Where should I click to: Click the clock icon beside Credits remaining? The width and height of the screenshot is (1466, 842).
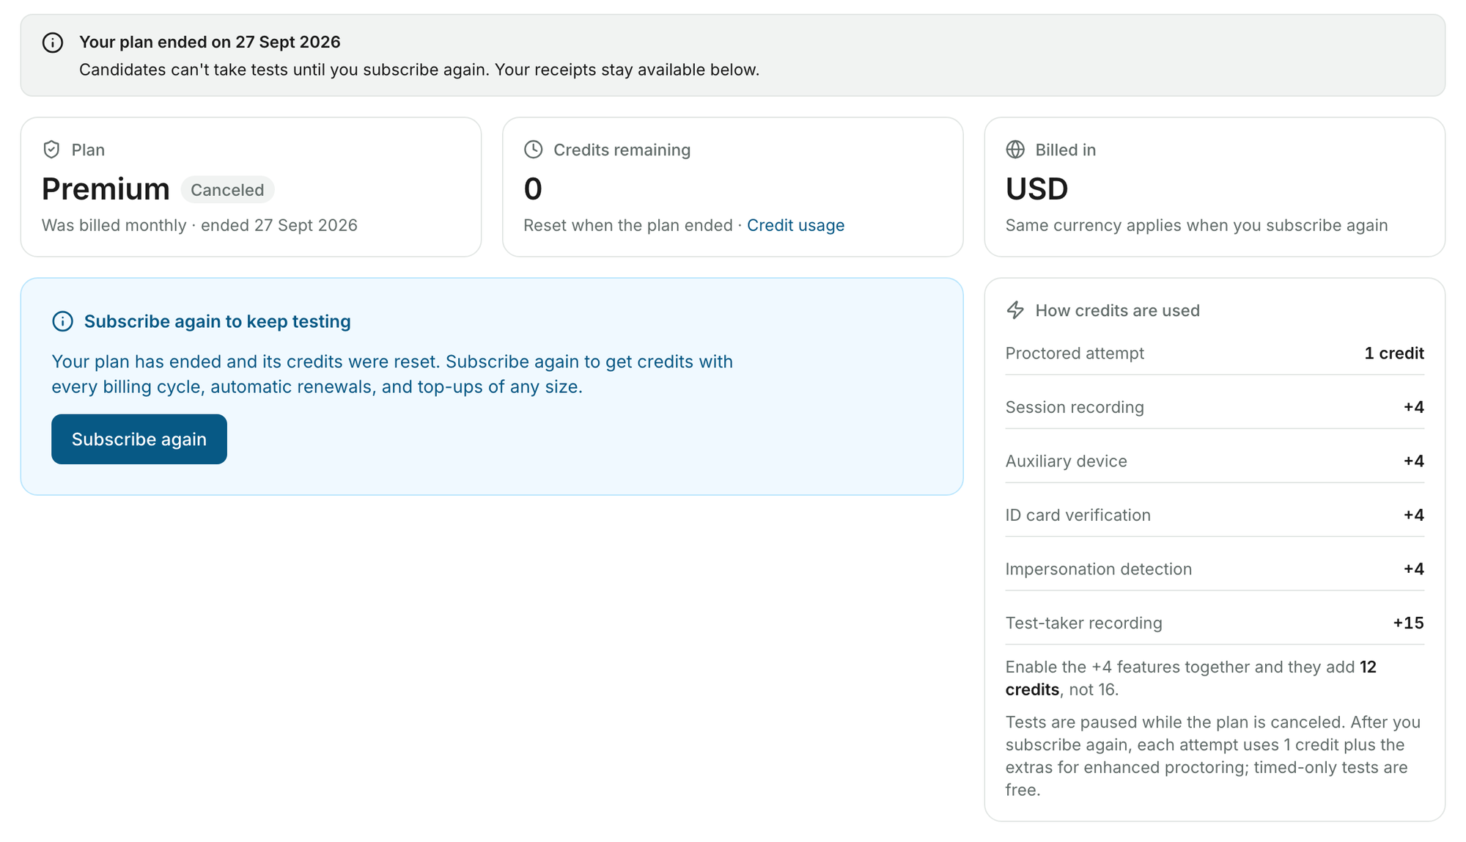(x=534, y=150)
